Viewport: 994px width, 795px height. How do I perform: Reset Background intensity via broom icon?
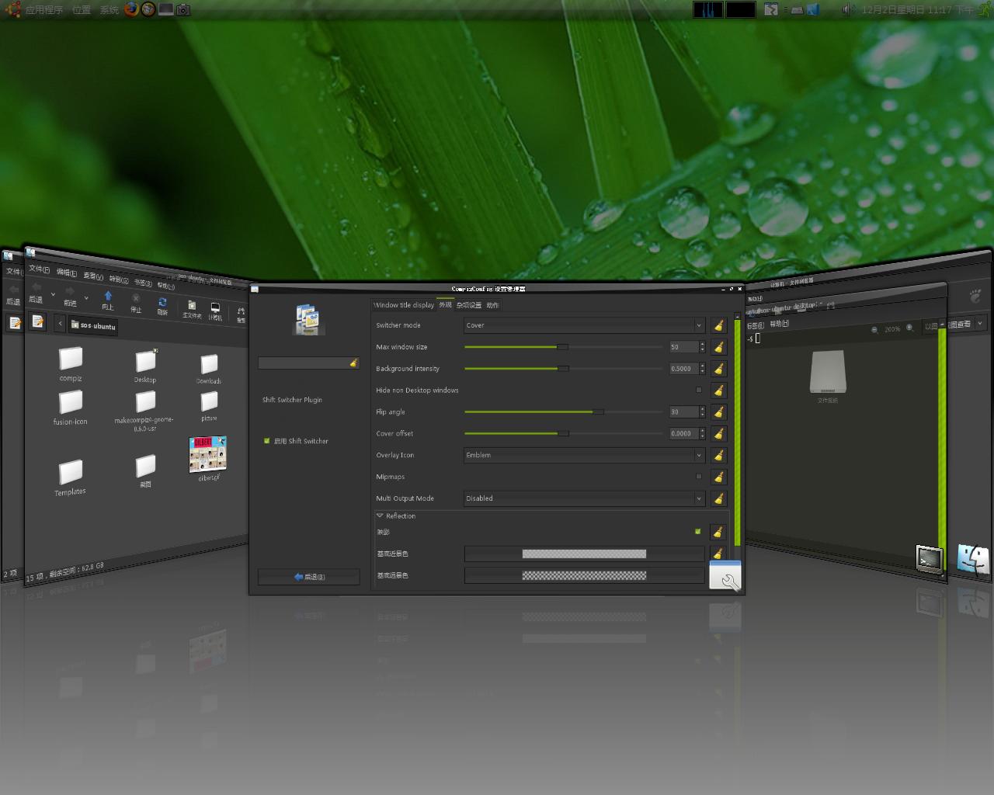[718, 369]
